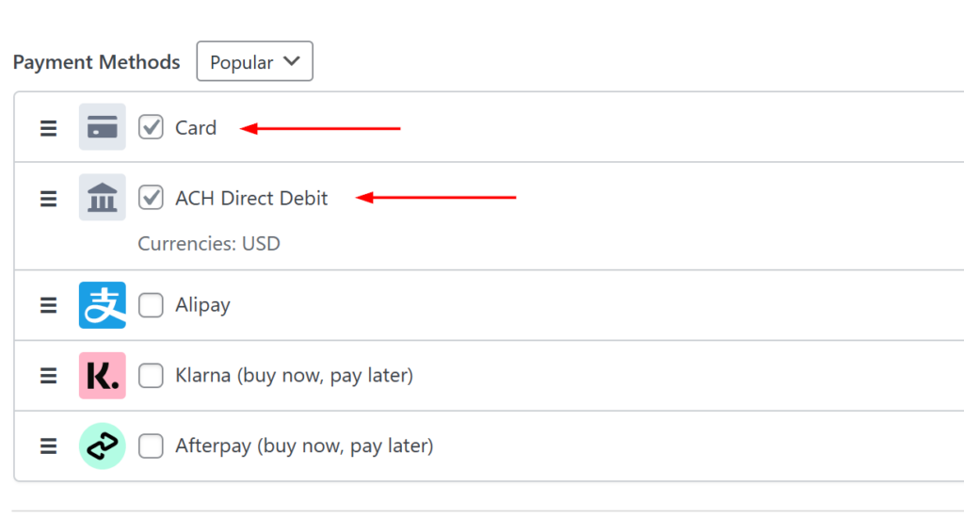This screenshot has height=518, width=964.
Task: Click the Card payment method icon
Action: (102, 127)
